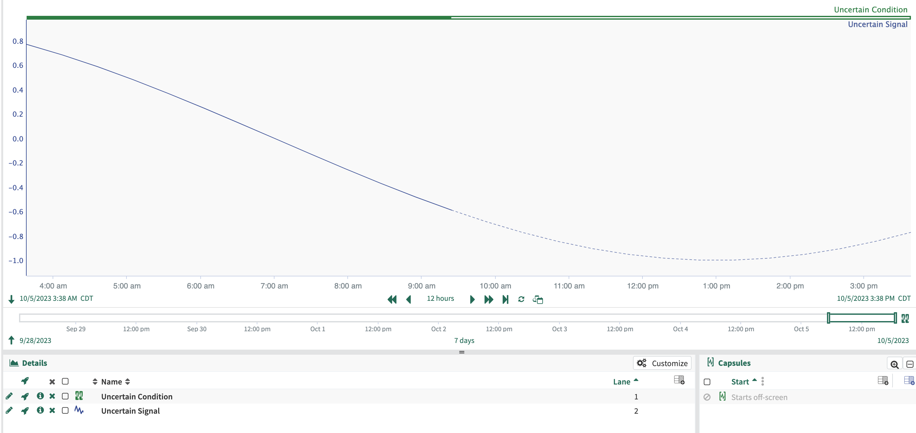Viewport: 916px width, 433px height.
Task: Click the 12 hours duration label
Action: click(x=440, y=298)
